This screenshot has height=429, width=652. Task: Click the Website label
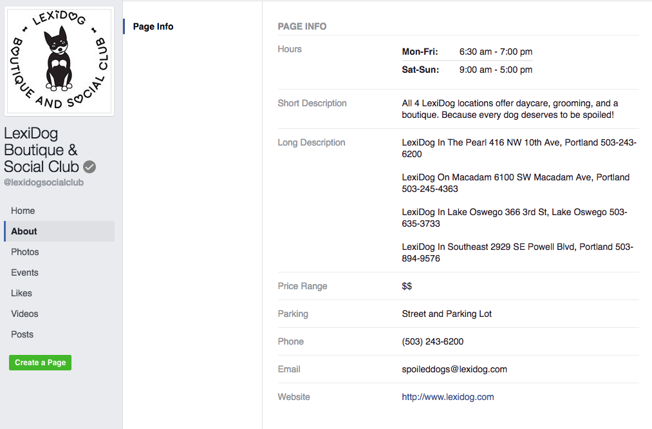tap(294, 397)
